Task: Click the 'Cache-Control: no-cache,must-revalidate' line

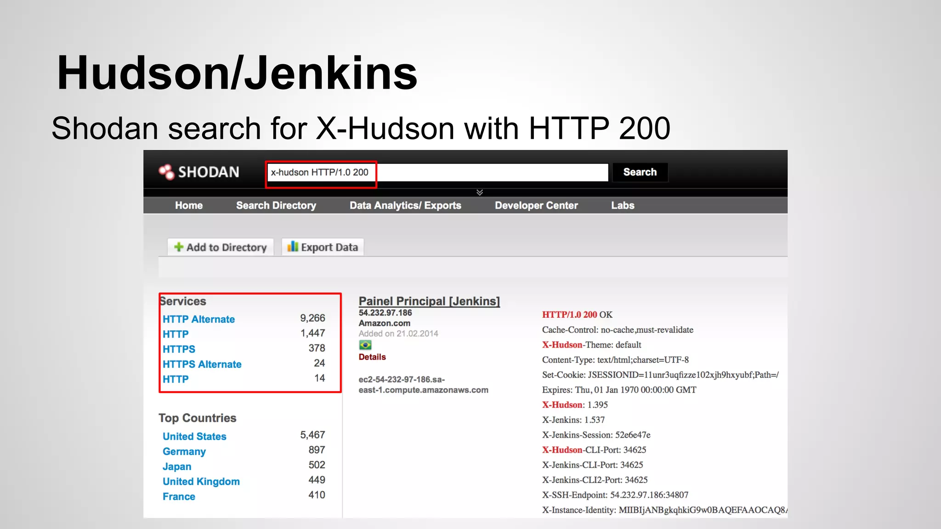Action: click(x=618, y=330)
